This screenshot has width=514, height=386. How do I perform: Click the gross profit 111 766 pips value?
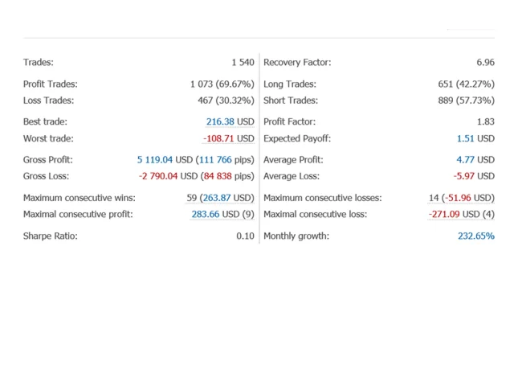click(x=214, y=160)
